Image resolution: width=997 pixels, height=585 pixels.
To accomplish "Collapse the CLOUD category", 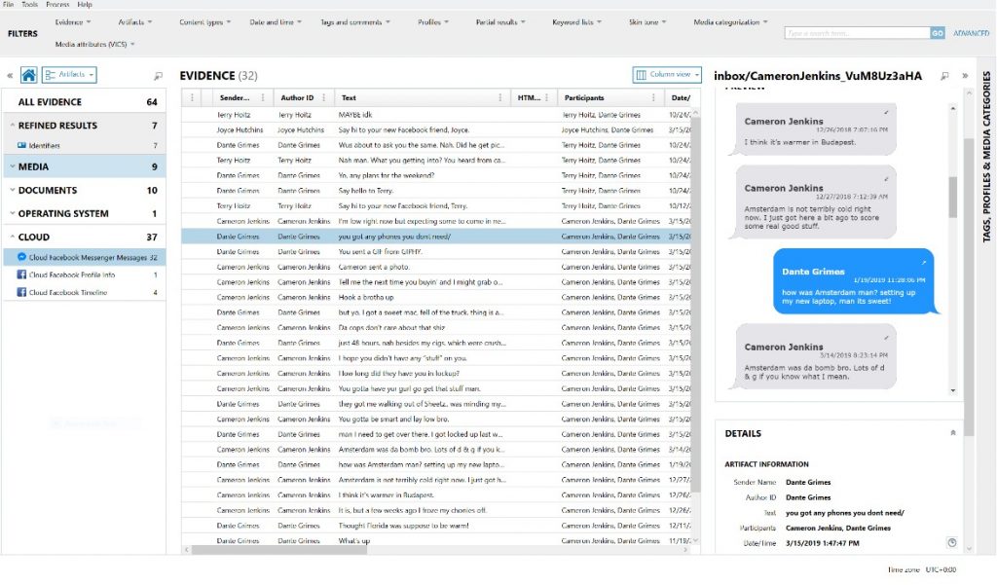I will coord(12,238).
